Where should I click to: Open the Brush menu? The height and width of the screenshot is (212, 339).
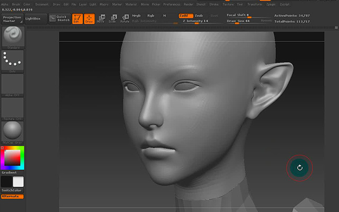coord(16,4)
